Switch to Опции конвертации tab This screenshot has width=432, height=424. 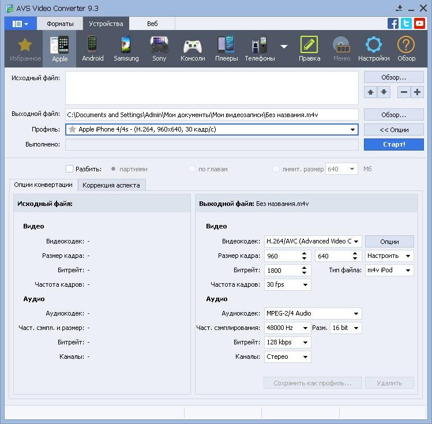[43, 185]
